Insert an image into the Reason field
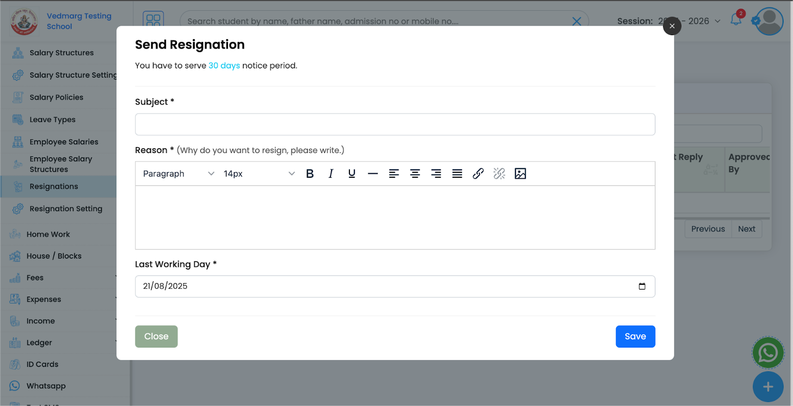Screen dimensions: 793x406 click(x=520, y=174)
